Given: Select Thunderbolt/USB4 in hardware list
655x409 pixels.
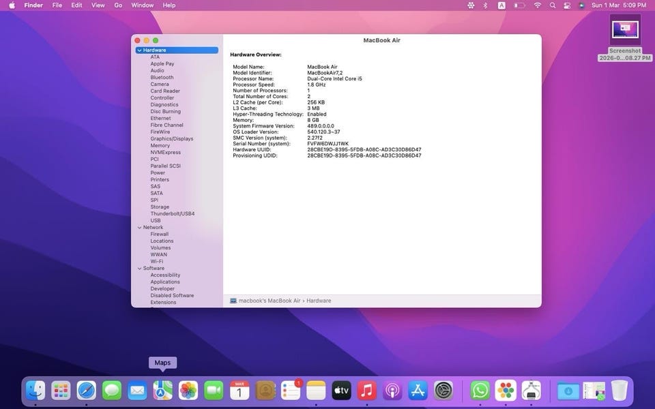Looking at the screenshot, I should 172,214.
